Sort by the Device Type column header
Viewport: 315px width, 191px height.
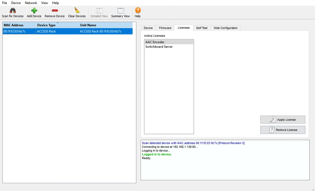pyautogui.click(x=58, y=25)
